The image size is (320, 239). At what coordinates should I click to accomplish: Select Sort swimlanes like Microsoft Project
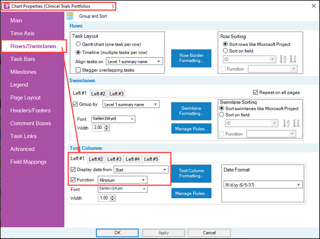pos(222,108)
